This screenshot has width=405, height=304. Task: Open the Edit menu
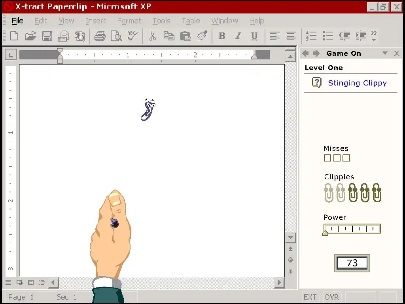pos(41,21)
